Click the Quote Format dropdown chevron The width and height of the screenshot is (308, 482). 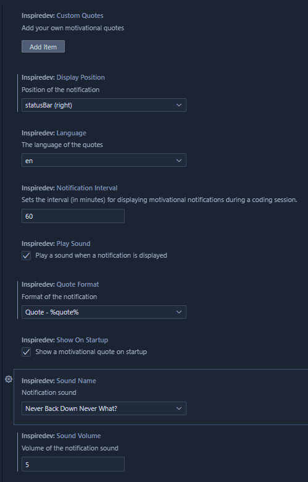tap(179, 312)
